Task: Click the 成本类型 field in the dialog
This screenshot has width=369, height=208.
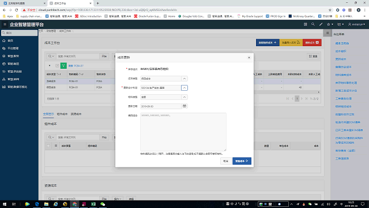Action: [x=161, y=79]
